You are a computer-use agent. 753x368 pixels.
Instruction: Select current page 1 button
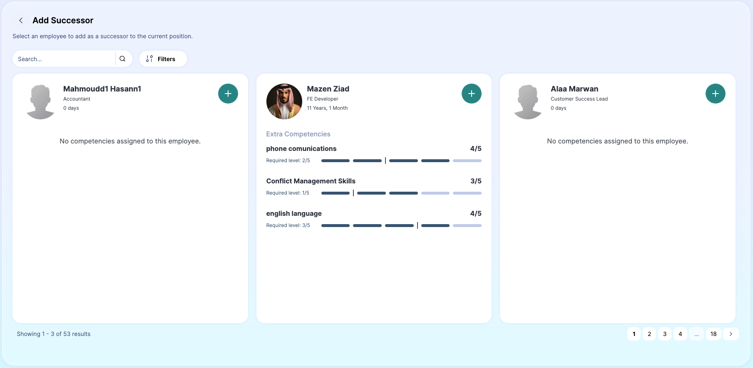tap(634, 334)
